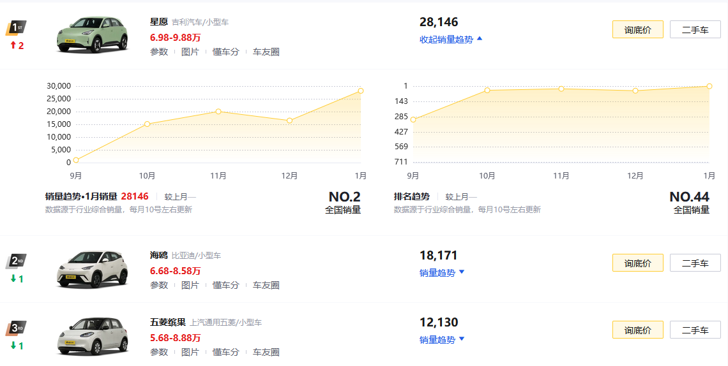
Task: Click 二手车 button for 海鸥
Action: click(695, 263)
